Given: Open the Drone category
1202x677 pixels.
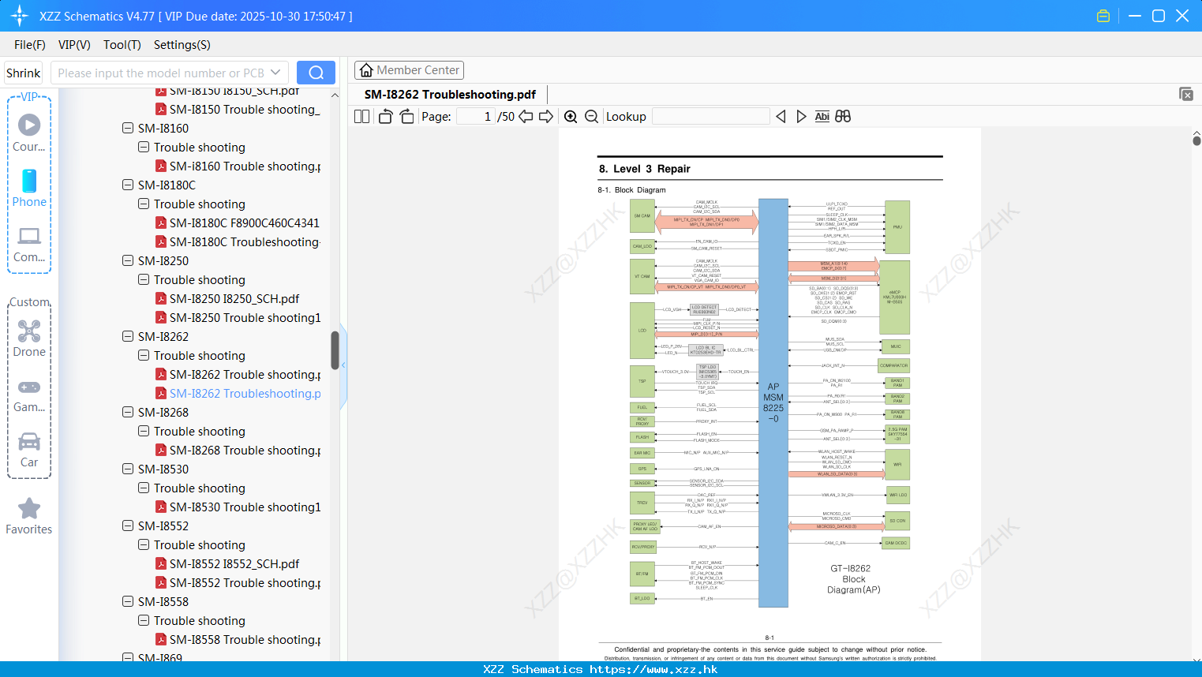Looking at the screenshot, I should point(29,331).
